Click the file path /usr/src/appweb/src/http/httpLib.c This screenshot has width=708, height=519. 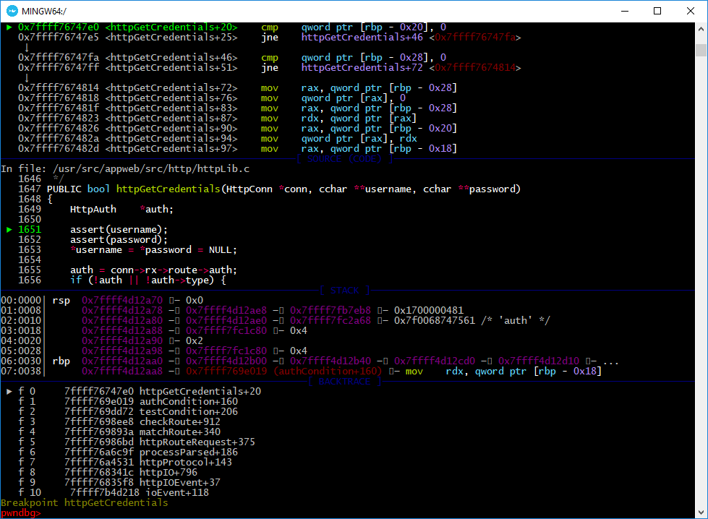pyautogui.click(x=151, y=169)
